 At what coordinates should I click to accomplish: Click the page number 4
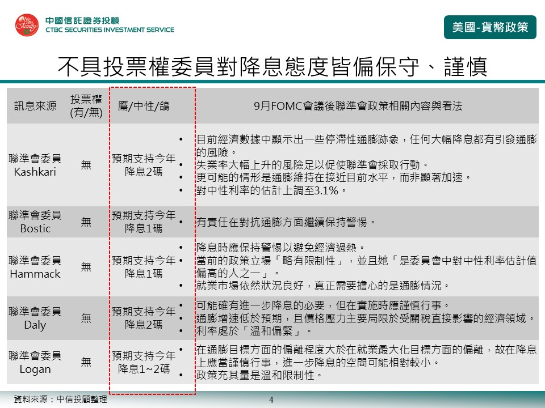coord(271,400)
